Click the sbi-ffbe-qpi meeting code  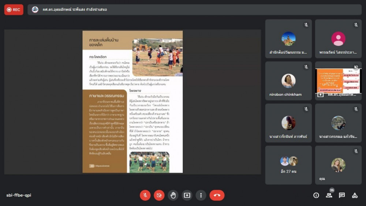tap(19, 195)
